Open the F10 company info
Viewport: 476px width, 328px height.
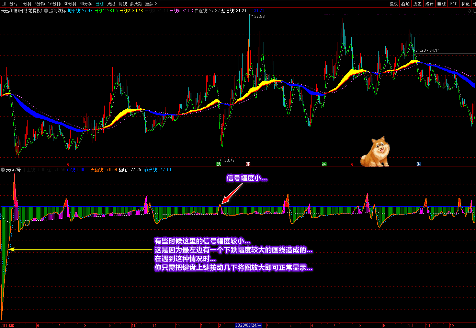pyautogui.click(x=454, y=4)
